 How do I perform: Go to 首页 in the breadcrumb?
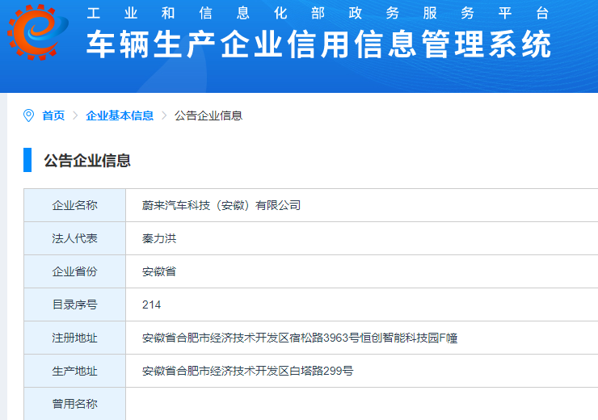coord(53,115)
